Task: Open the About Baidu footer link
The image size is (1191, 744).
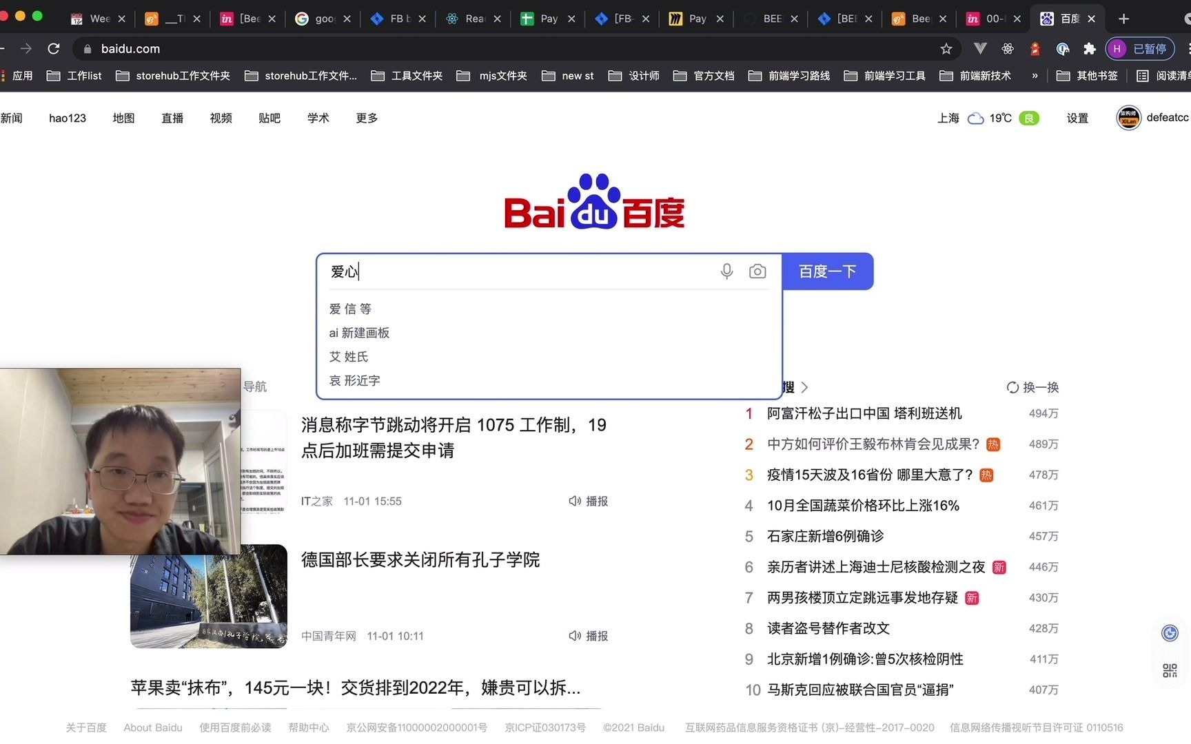Action: [153, 727]
